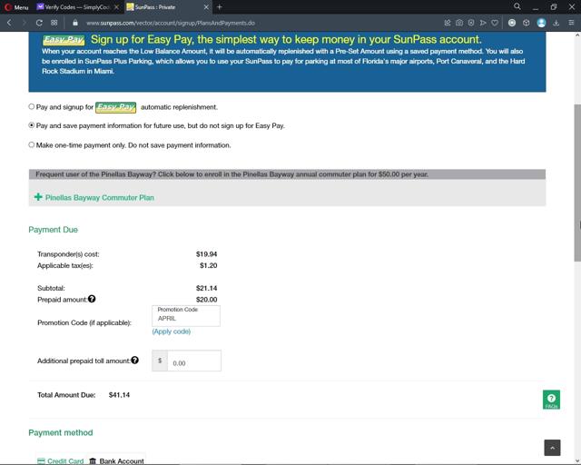Click the Subtotal value $21.14
Image resolution: width=581 pixels, height=465 pixels.
pos(206,288)
